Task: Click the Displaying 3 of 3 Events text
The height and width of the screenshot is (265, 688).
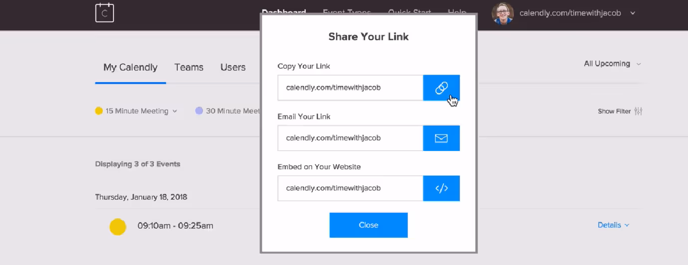Action: (x=138, y=164)
